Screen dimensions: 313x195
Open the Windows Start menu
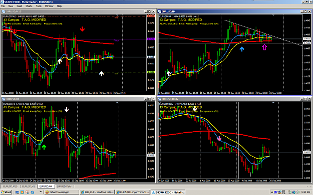pos(6,192)
